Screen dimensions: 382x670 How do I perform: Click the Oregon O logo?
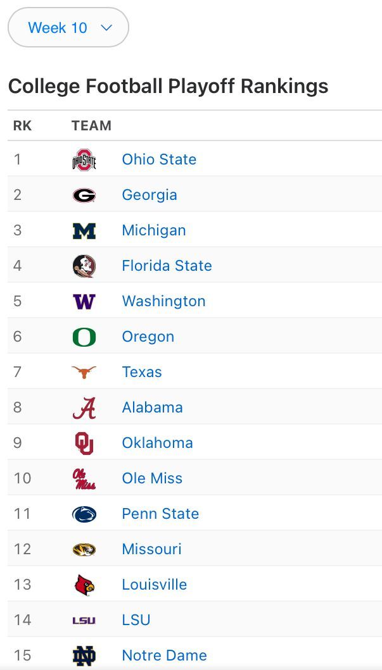(84, 337)
